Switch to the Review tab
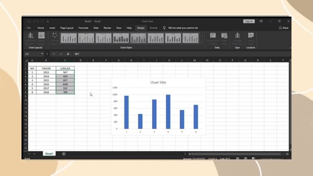 107,28
